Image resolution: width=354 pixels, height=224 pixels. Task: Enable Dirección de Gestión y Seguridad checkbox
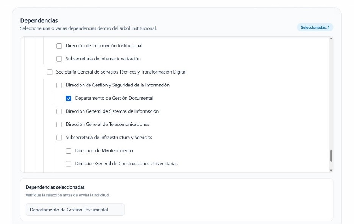[59, 85]
